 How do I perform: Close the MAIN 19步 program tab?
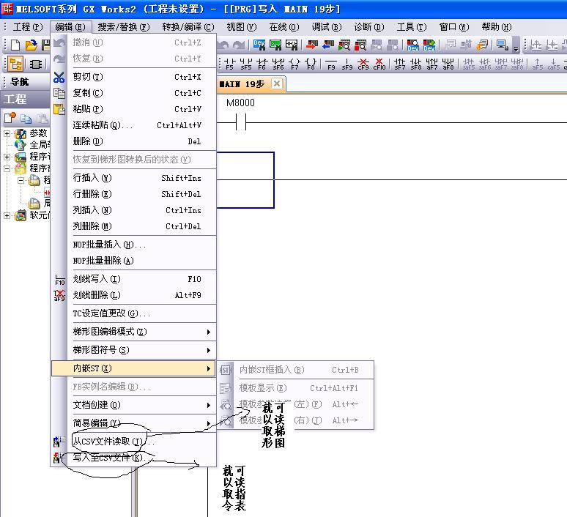(x=276, y=83)
